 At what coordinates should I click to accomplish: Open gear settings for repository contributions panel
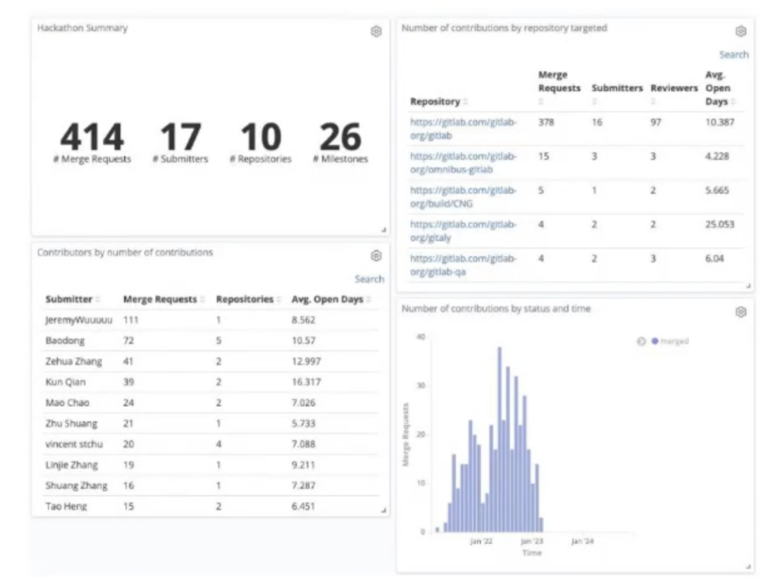tap(741, 32)
